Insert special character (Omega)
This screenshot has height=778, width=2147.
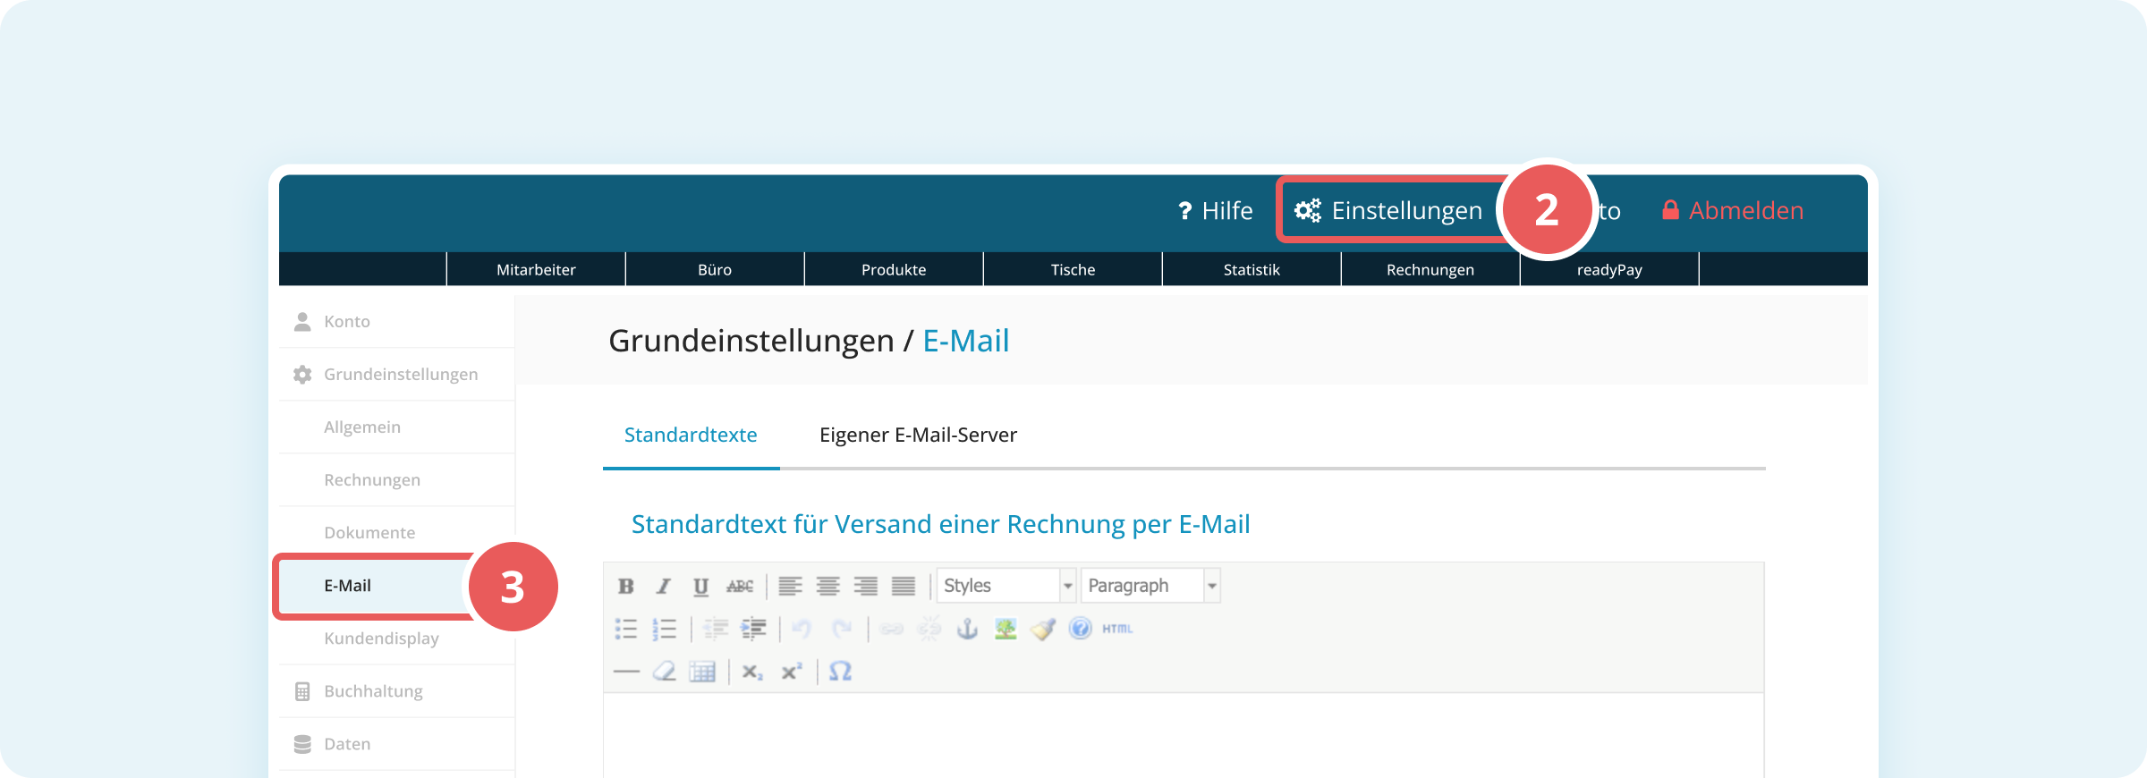[840, 672]
